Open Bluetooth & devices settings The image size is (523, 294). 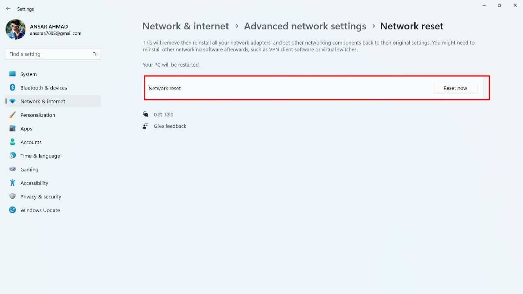point(12,87)
